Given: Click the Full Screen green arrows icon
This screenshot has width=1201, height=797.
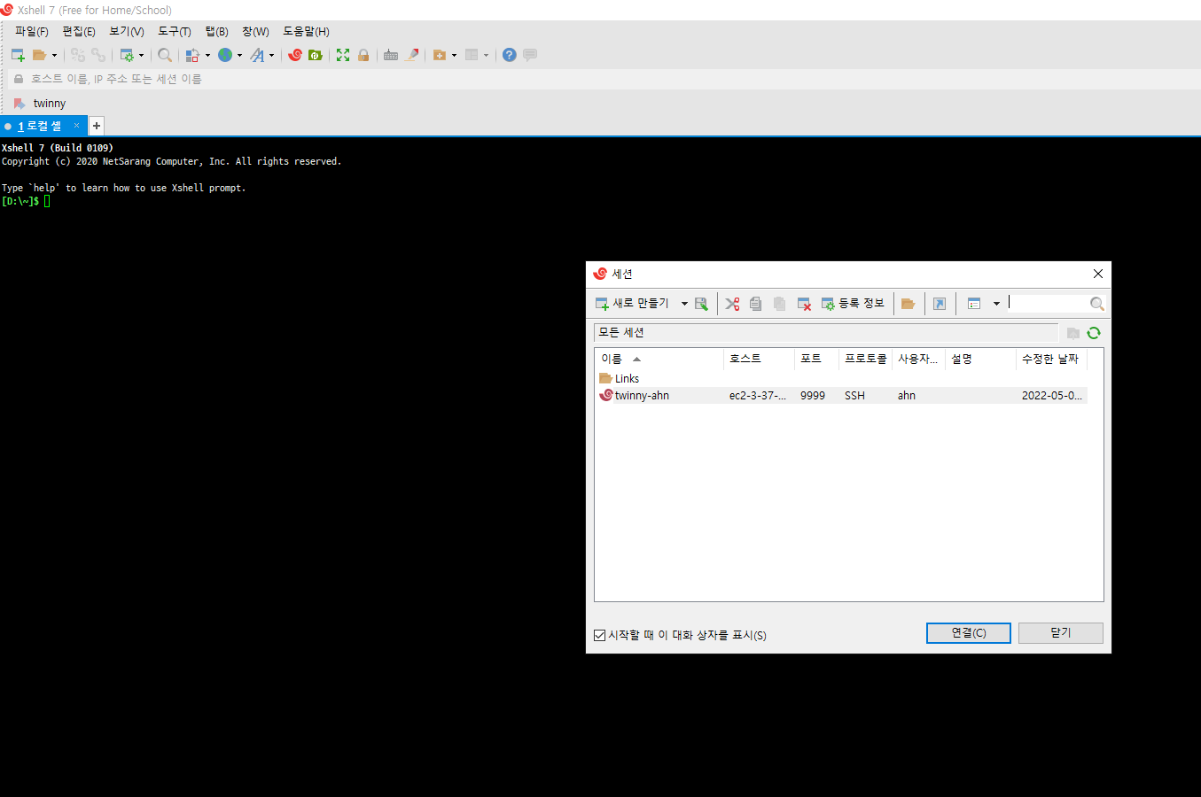Looking at the screenshot, I should 343,55.
